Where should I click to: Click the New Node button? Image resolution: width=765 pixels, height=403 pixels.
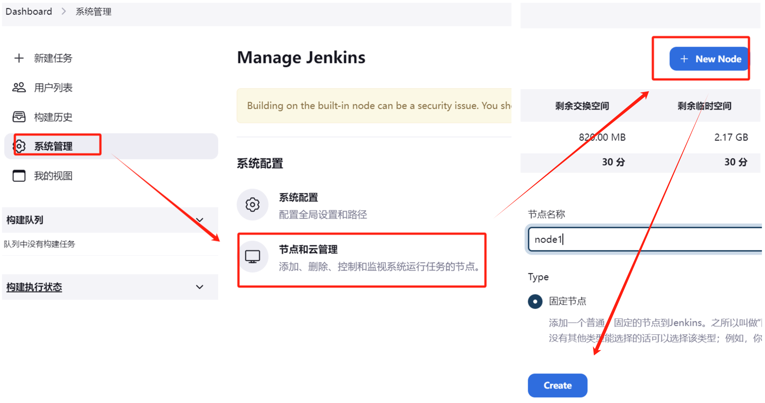click(x=709, y=59)
